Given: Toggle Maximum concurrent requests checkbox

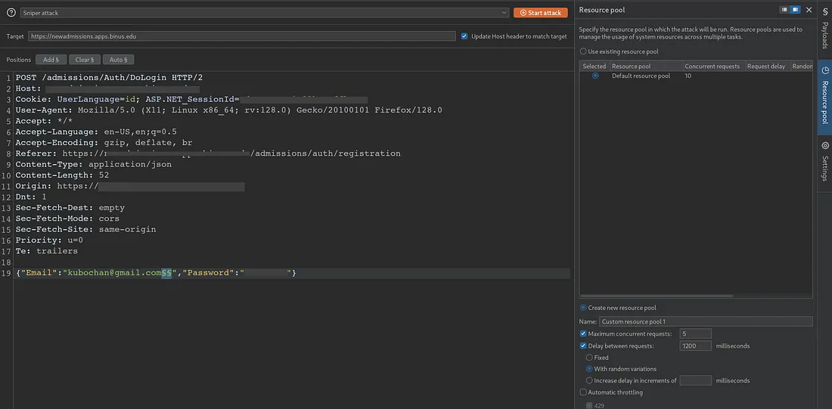Looking at the screenshot, I should click(x=583, y=333).
